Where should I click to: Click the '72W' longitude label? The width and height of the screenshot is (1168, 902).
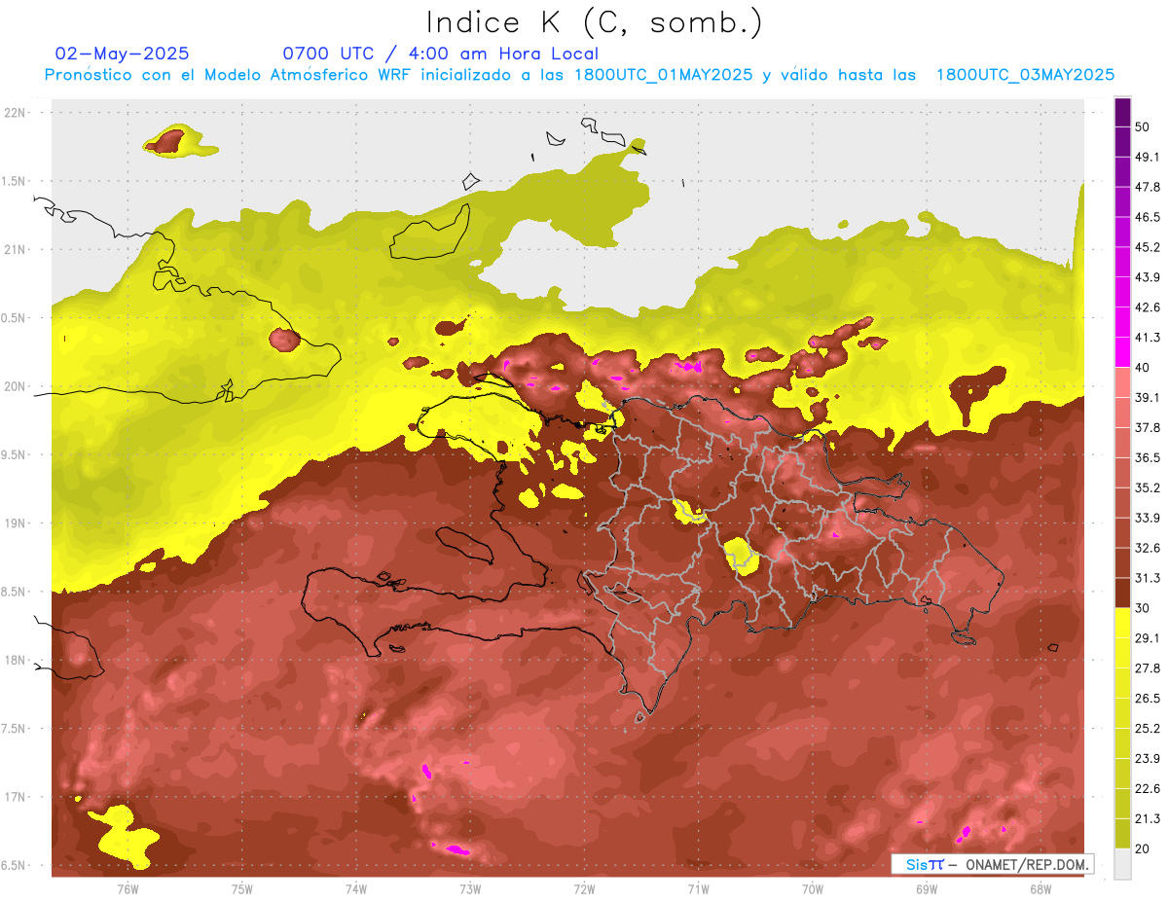pos(584,889)
